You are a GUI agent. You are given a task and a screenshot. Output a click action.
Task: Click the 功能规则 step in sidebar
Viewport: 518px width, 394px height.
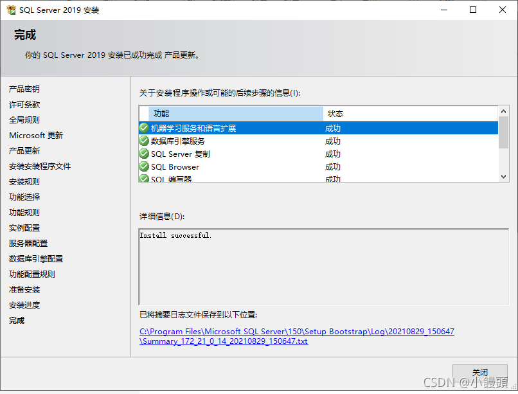(x=24, y=212)
